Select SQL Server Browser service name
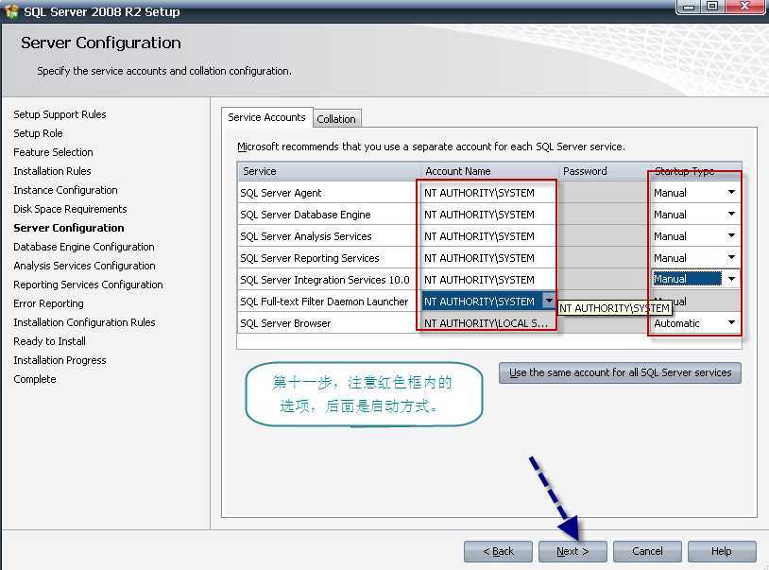 pos(285,323)
